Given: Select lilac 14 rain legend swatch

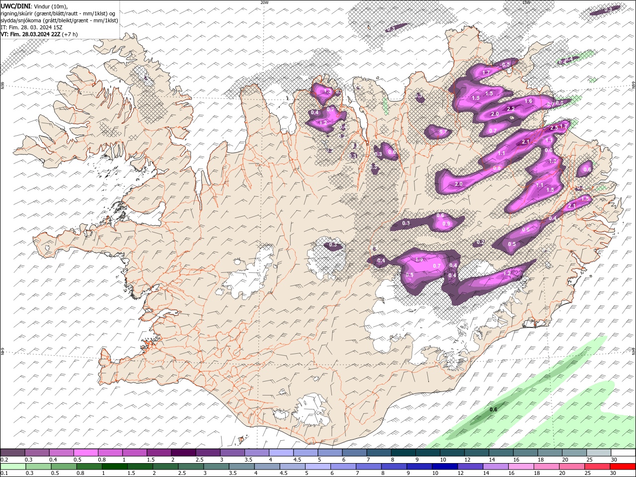Looking at the screenshot, I should [495, 467].
